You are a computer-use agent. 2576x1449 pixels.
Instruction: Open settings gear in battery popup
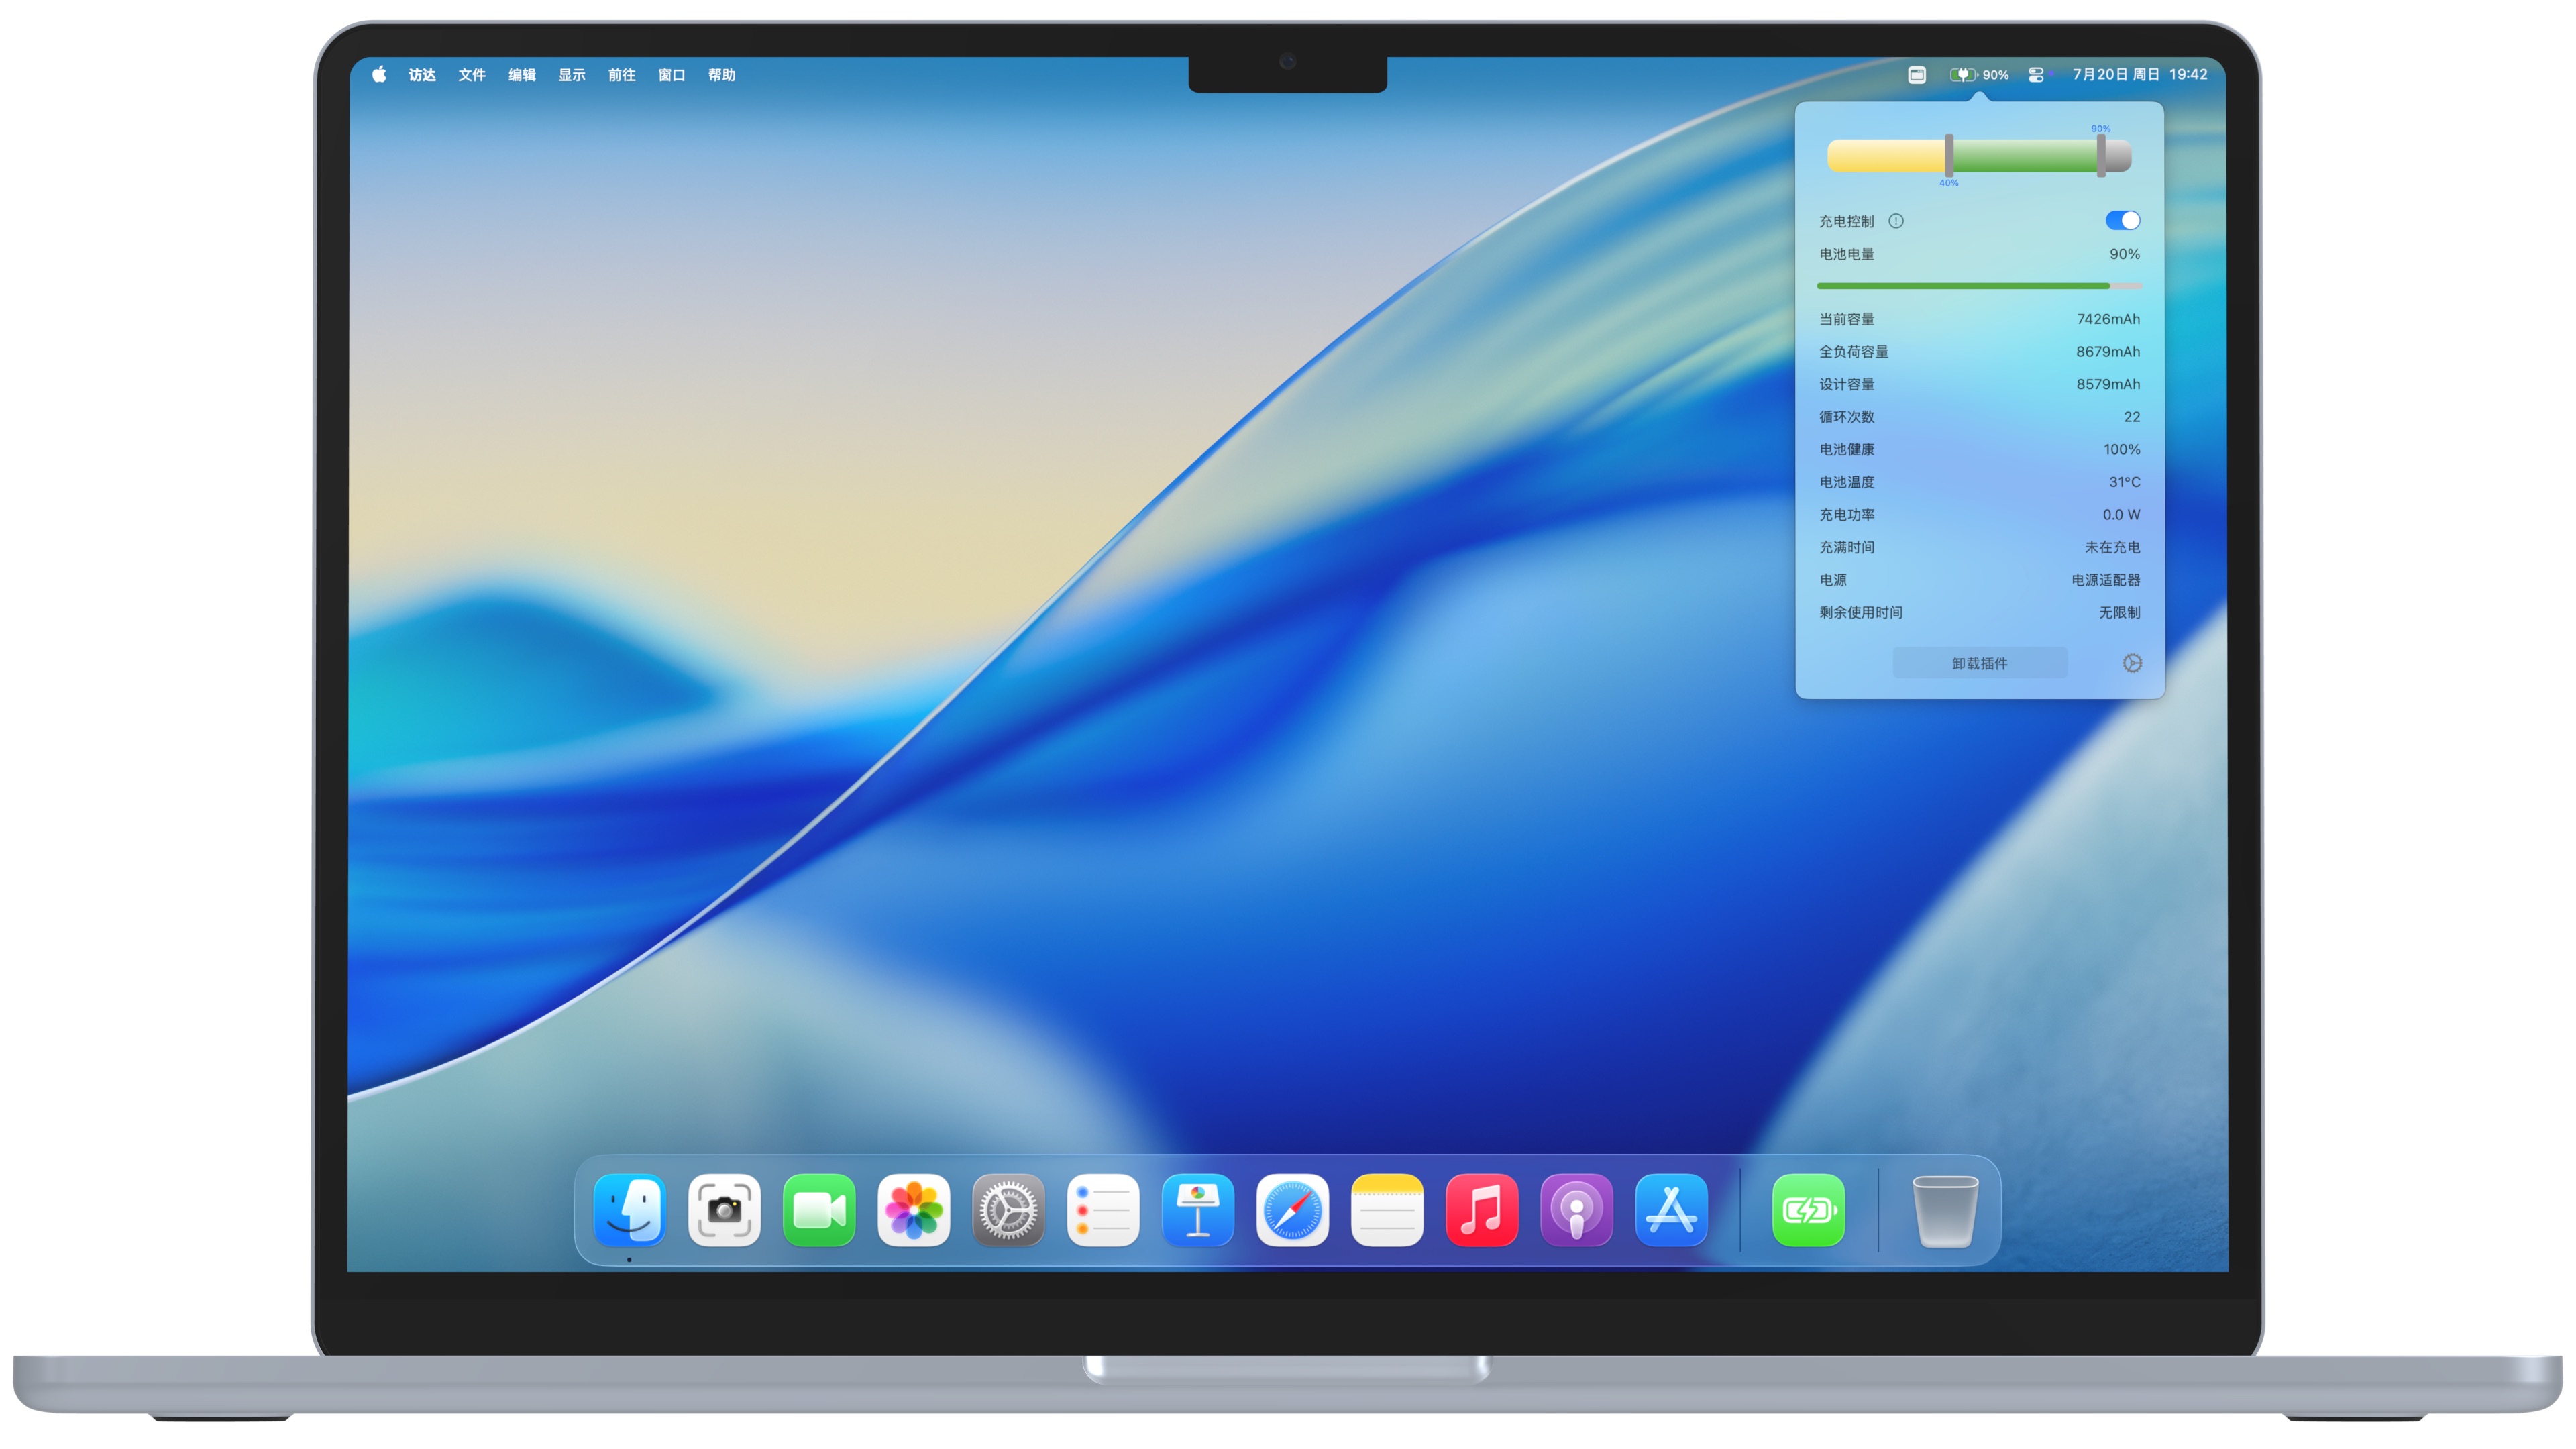pos(2132,663)
